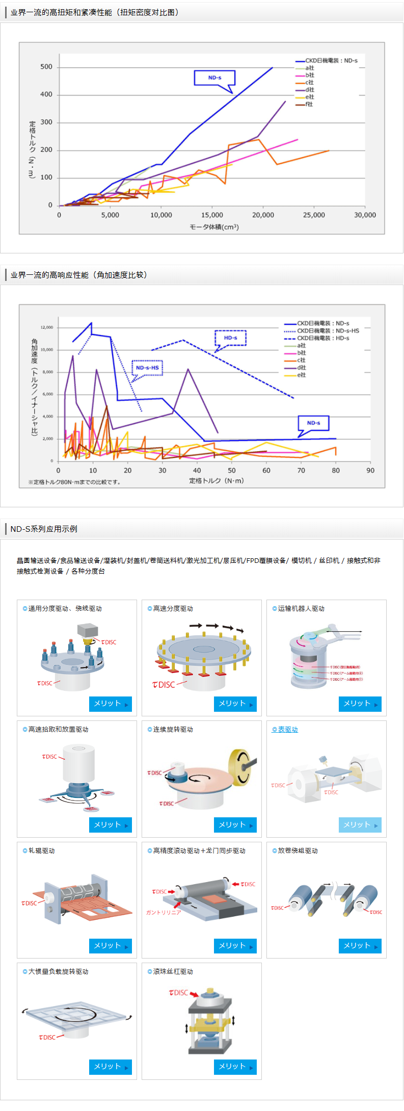Click the 连续旋转驱动 illustration
This screenshot has width=404, height=1111.
201,779
